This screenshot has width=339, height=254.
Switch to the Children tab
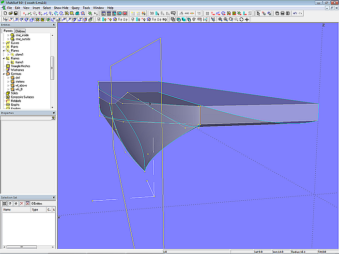click(20, 31)
